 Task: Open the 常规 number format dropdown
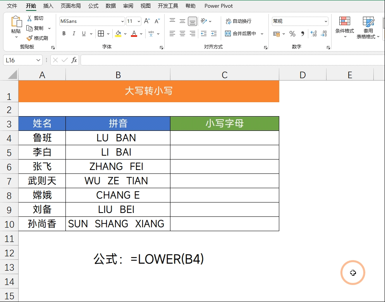[325, 21]
